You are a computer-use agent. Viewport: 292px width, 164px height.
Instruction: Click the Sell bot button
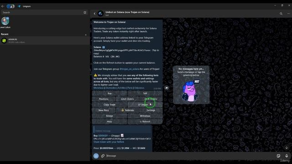pyautogui.click(x=145, y=93)
